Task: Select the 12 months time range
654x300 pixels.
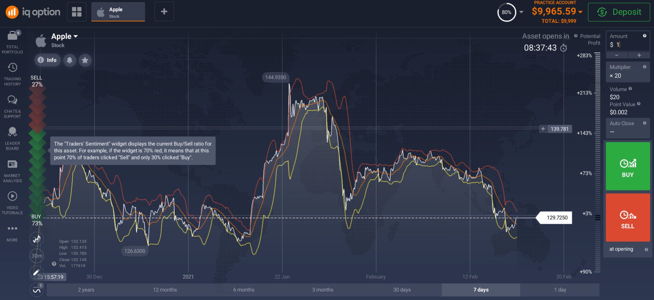Action: pyautogui.click(x=165, y=290)
